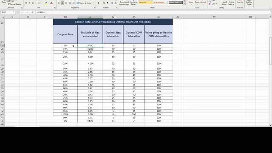Image resolution: width=272 pixels, height=153 pixels.
Task: Click Insert cells button
Action: point(191,3)
